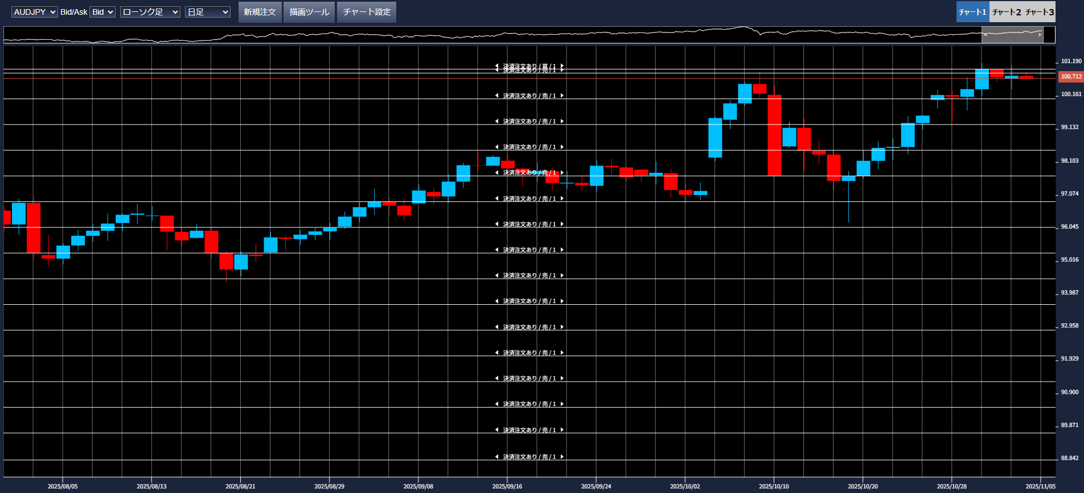Change timeframe via the 日足 dropdown
The width and height of the screenshot is (1084, 493).
click(207, 12)
